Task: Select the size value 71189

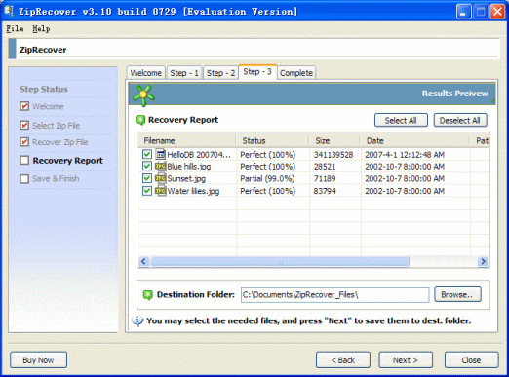Action: tap(325, 178)
